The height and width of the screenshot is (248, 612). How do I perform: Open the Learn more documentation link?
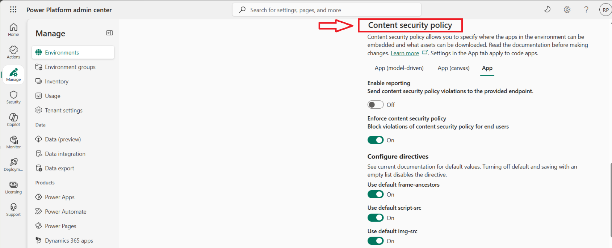click(404, 53)
